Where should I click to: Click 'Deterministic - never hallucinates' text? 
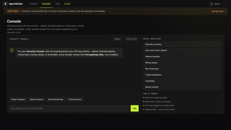point(160,110)
